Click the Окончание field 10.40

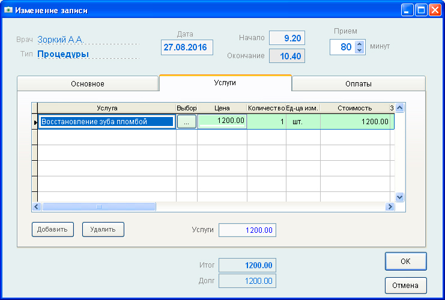coord(287,56)
